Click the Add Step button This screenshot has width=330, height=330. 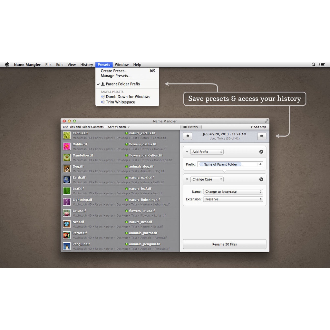(x=258, y=127)
